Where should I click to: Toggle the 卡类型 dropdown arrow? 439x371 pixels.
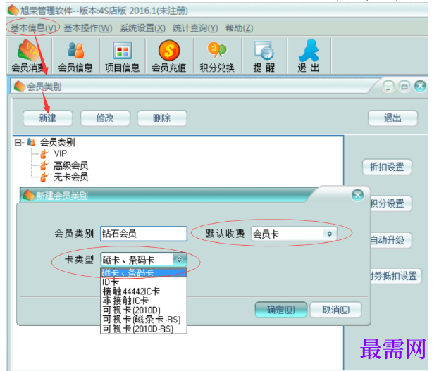(x=179, y=260)
